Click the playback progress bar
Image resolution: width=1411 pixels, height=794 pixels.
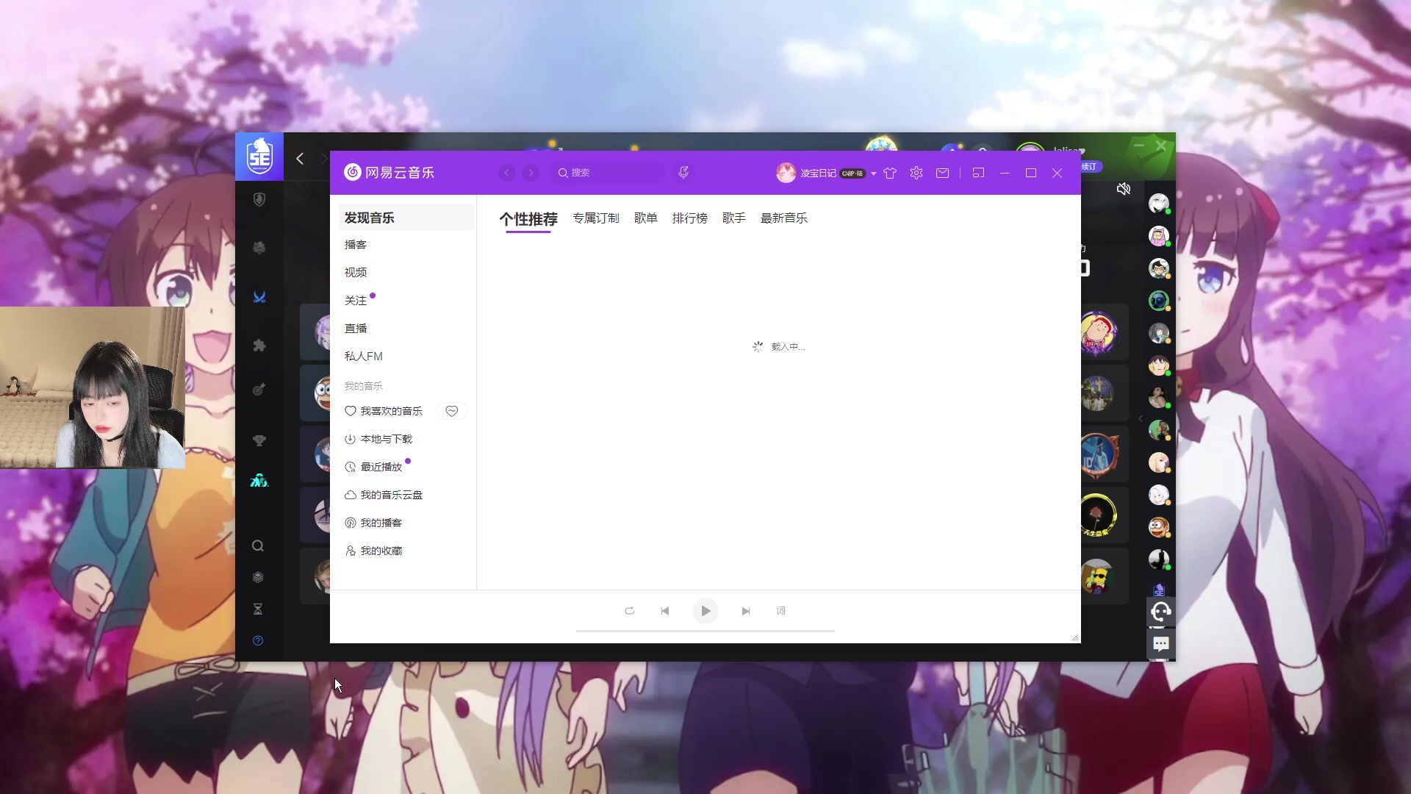point(705,631)
